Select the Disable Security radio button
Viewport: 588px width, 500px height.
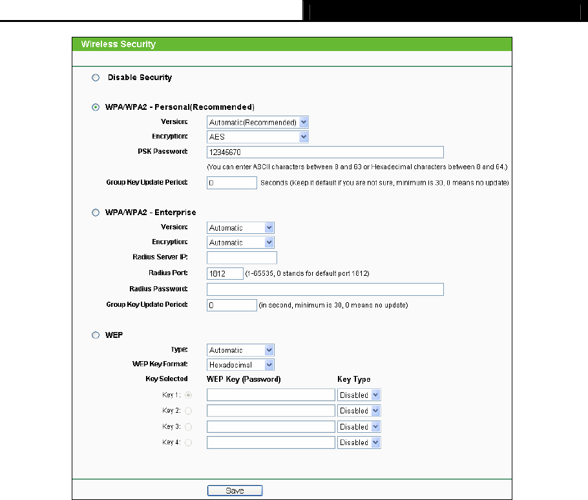(x=96, y=78)
